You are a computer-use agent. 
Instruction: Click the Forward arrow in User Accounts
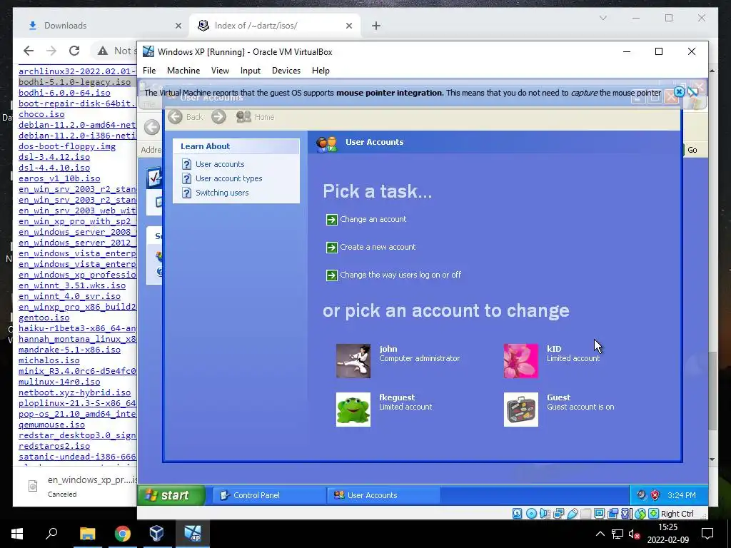coord(218,117)
